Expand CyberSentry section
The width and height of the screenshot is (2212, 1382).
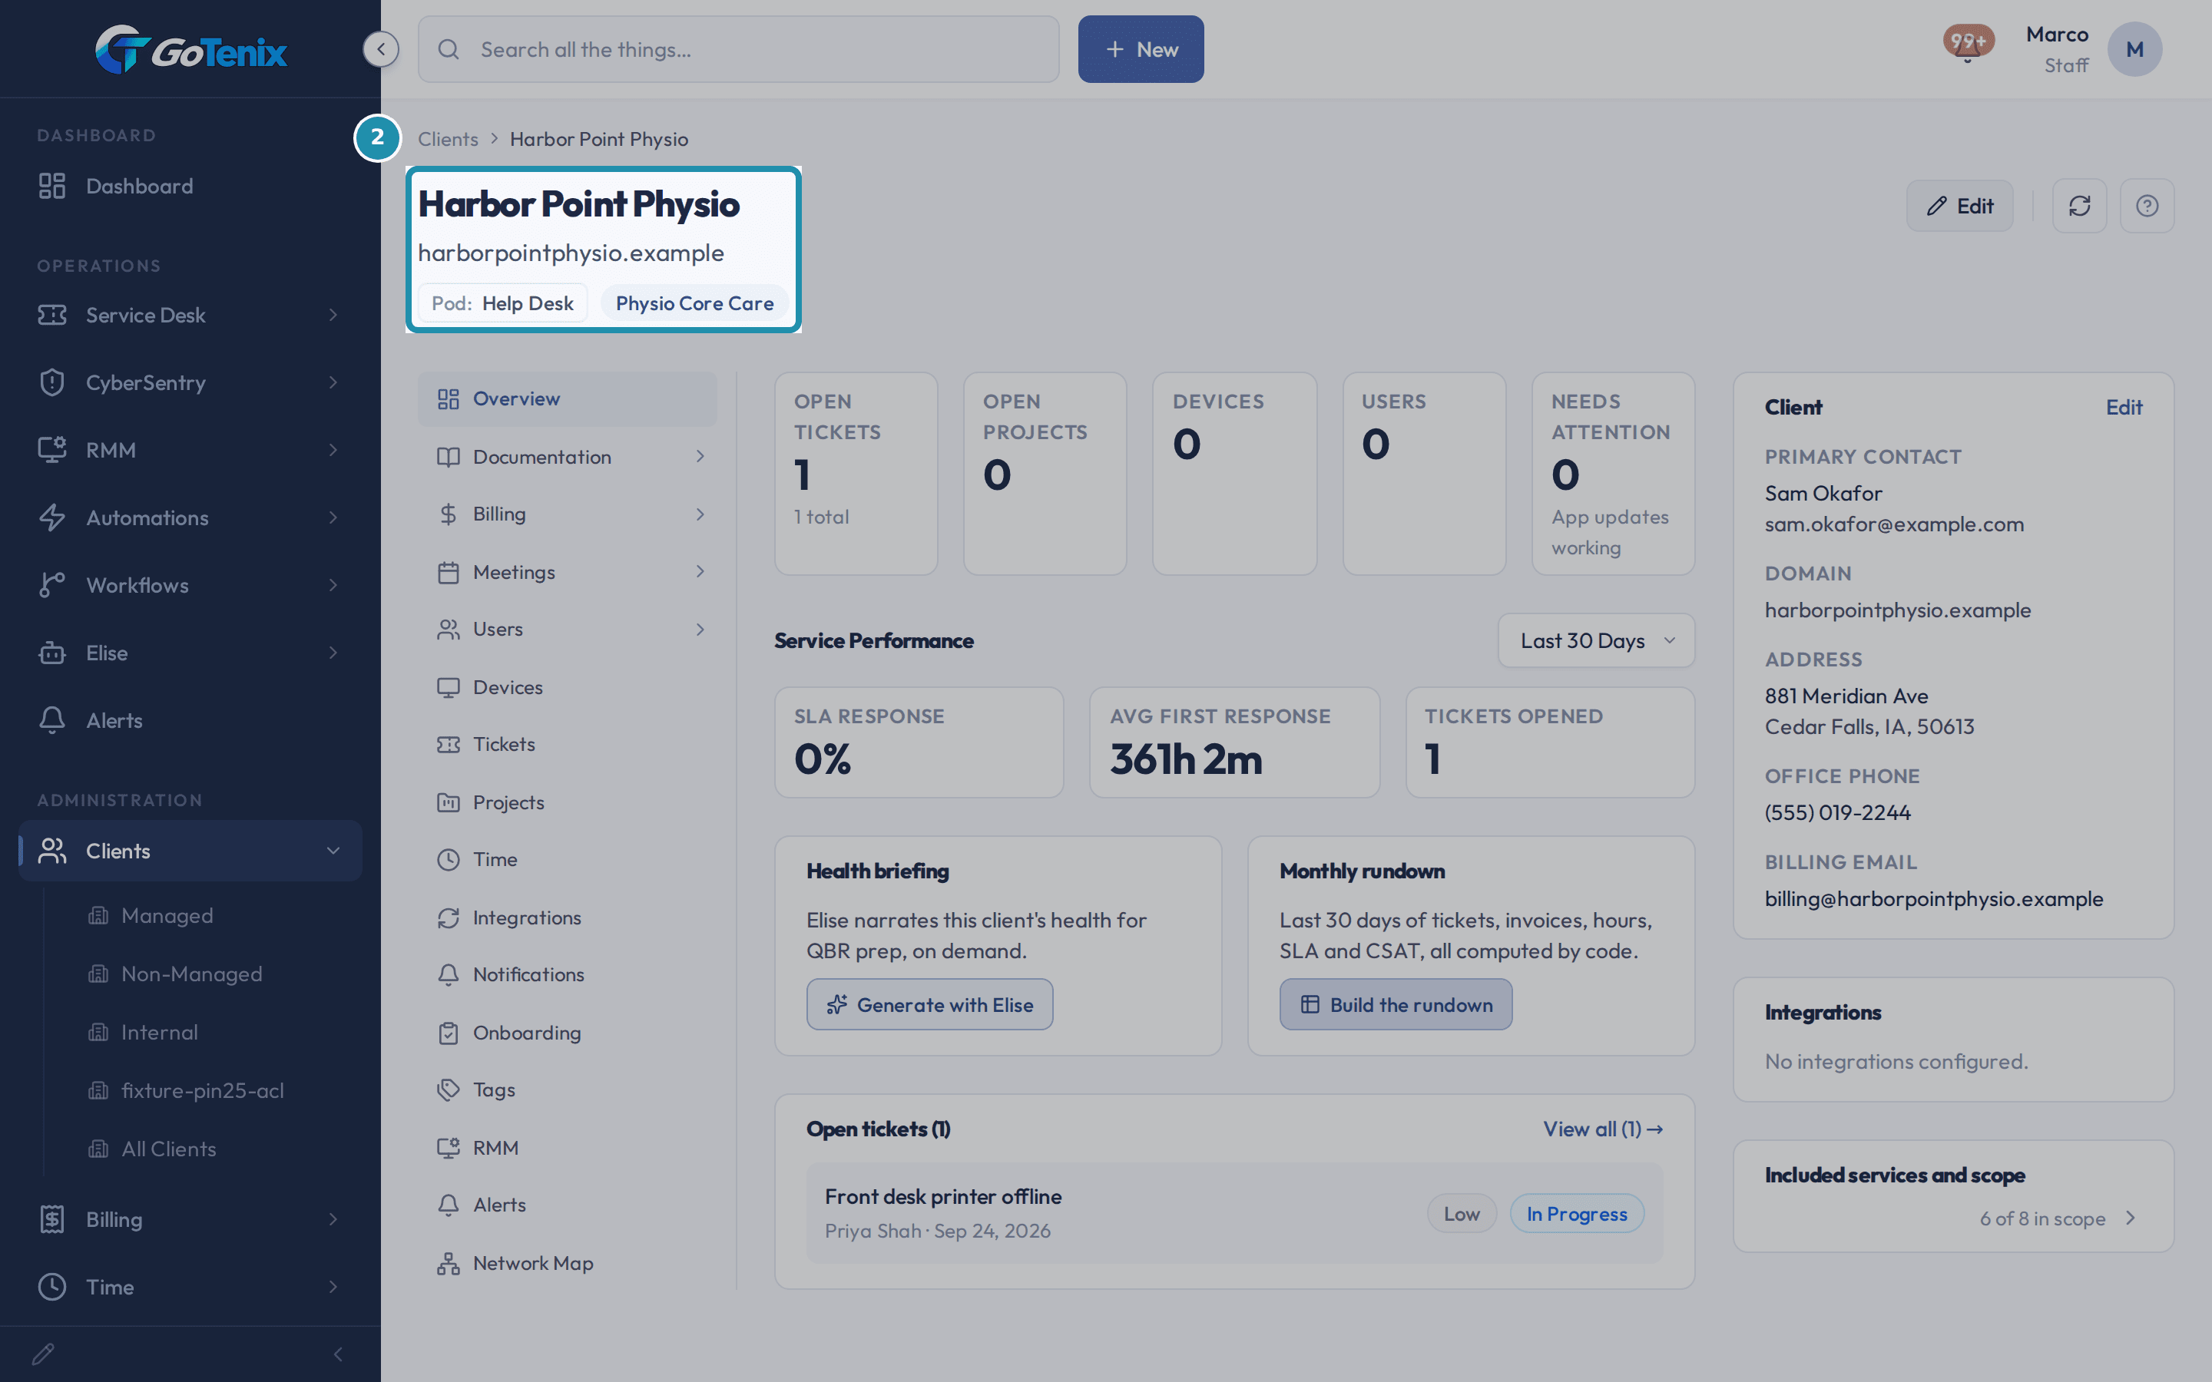[190, 382]
